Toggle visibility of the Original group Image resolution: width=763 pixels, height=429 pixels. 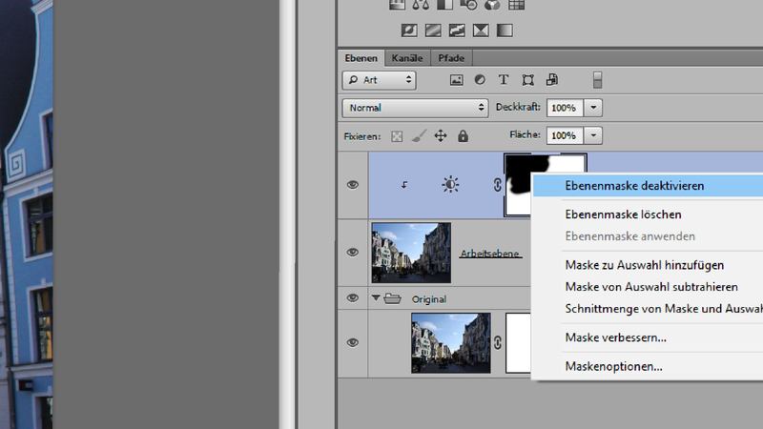pos(352,298)
